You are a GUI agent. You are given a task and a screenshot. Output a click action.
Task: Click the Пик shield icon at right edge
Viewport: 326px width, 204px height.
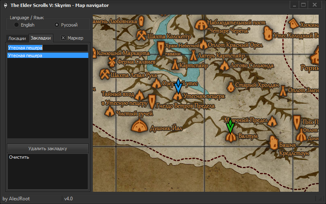[297, 122]
